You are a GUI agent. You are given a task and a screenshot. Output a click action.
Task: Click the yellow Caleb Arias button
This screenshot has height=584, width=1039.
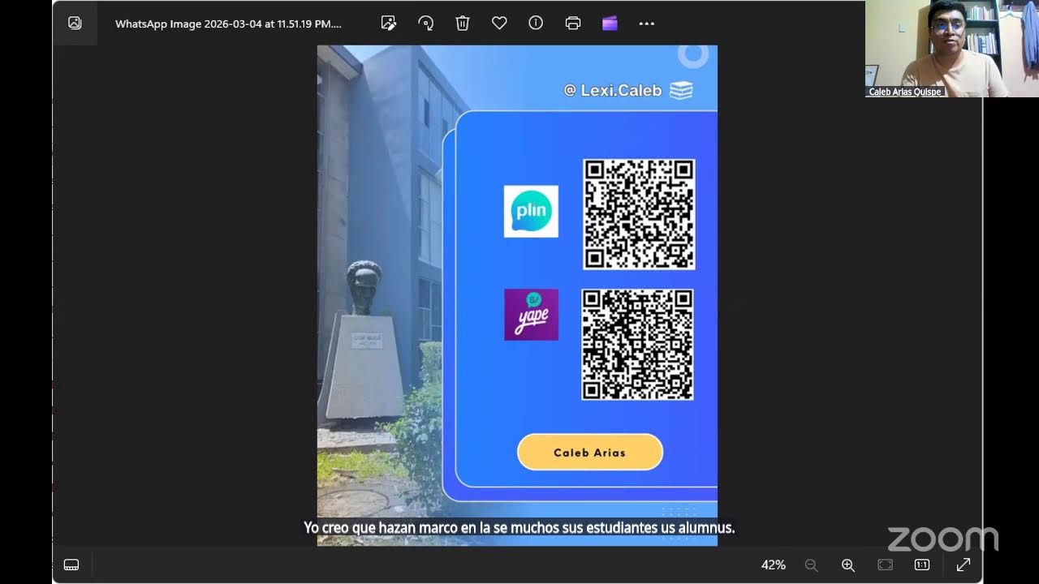tap(590, 452)
